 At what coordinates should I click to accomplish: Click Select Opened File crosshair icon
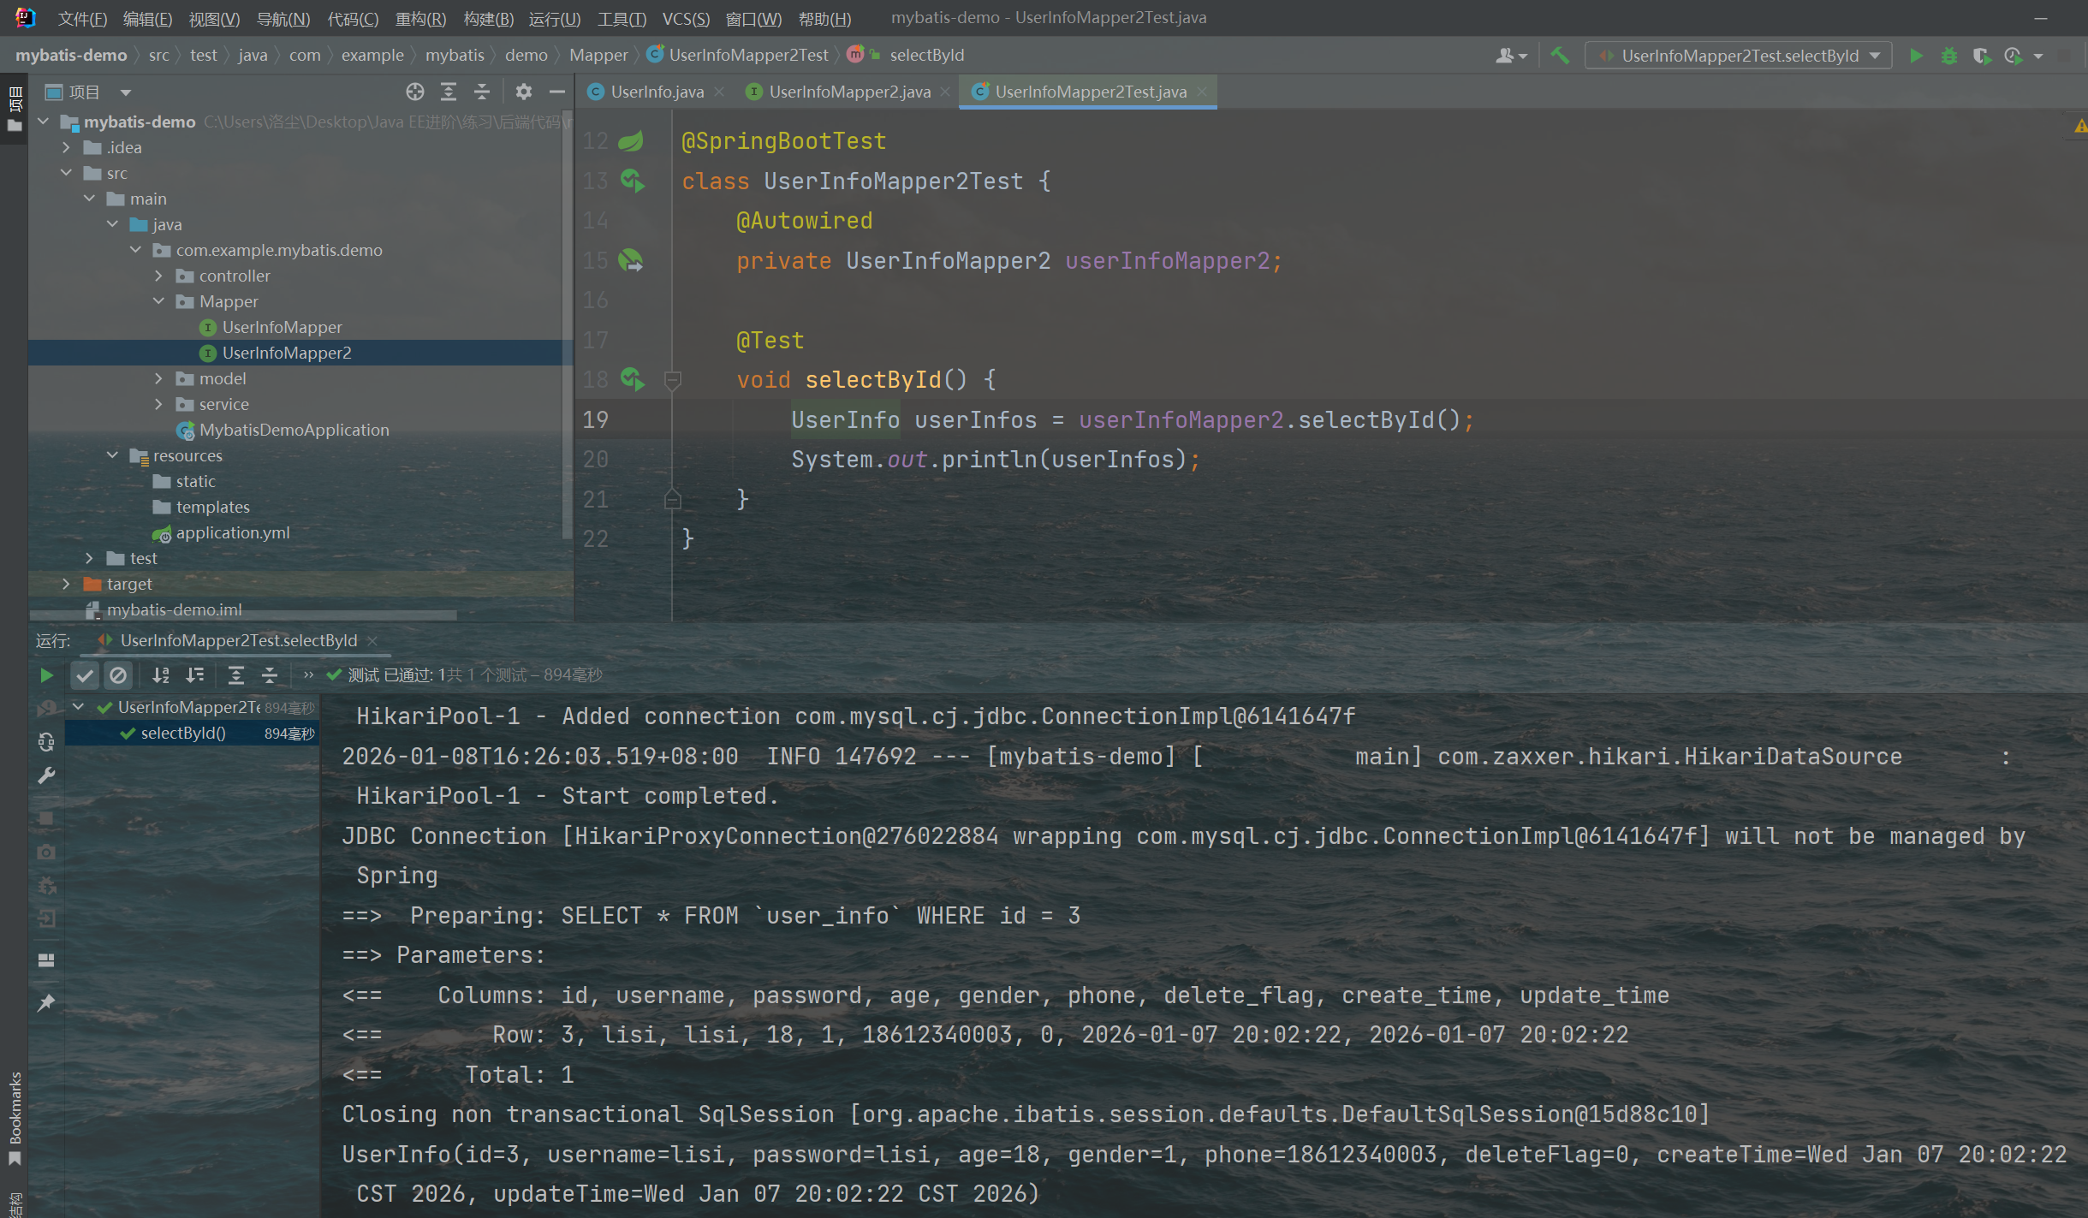coord(415,92)
